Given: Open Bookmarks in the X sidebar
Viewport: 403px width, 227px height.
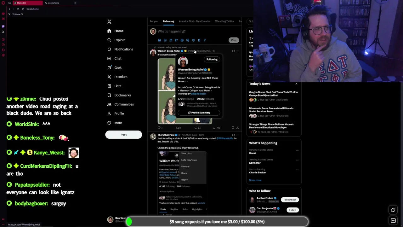Looking at the screenshot, I should (x=119, y=95).
